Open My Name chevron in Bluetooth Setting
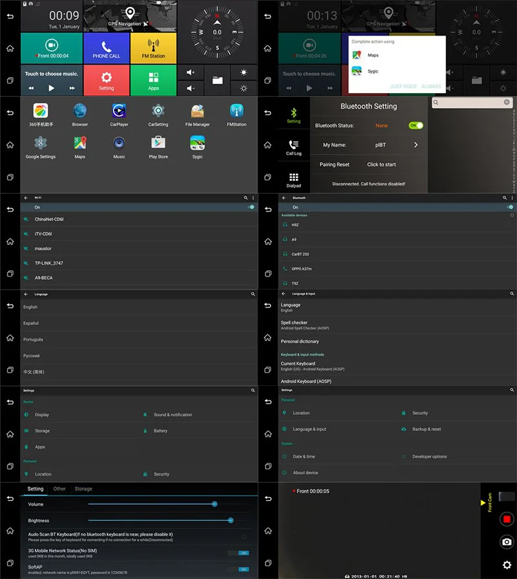The height and width of the screenshot is (579, 517). point(416,145)
